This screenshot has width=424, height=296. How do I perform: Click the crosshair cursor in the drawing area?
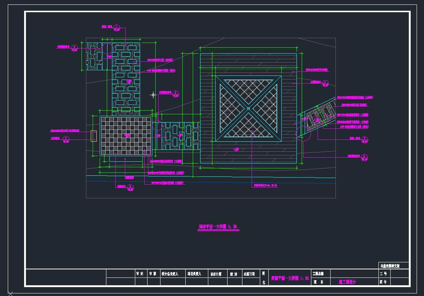point(153,95)
